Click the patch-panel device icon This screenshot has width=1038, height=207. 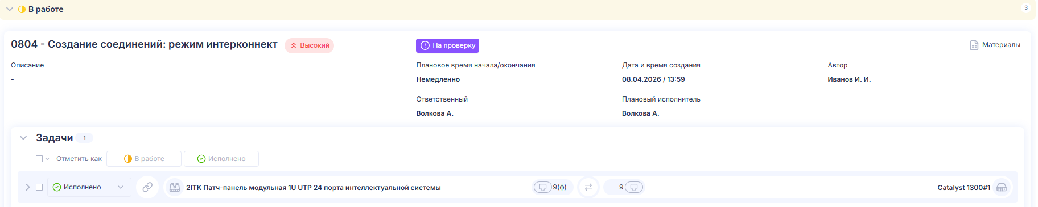[x=175, y=187]
